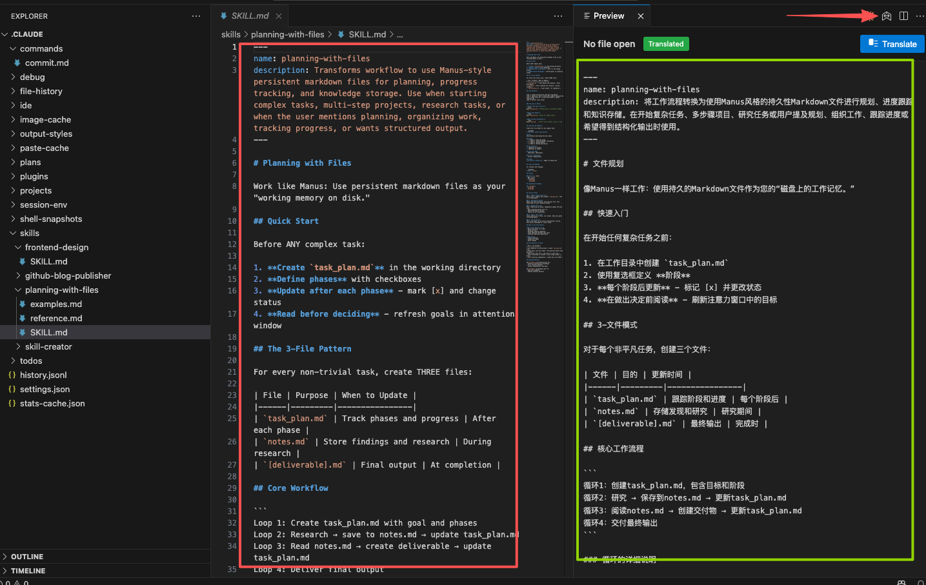Viewport: 926px width, 585px height.
Task: Click the translate preview icon in title bar
Action: point(887,16)
